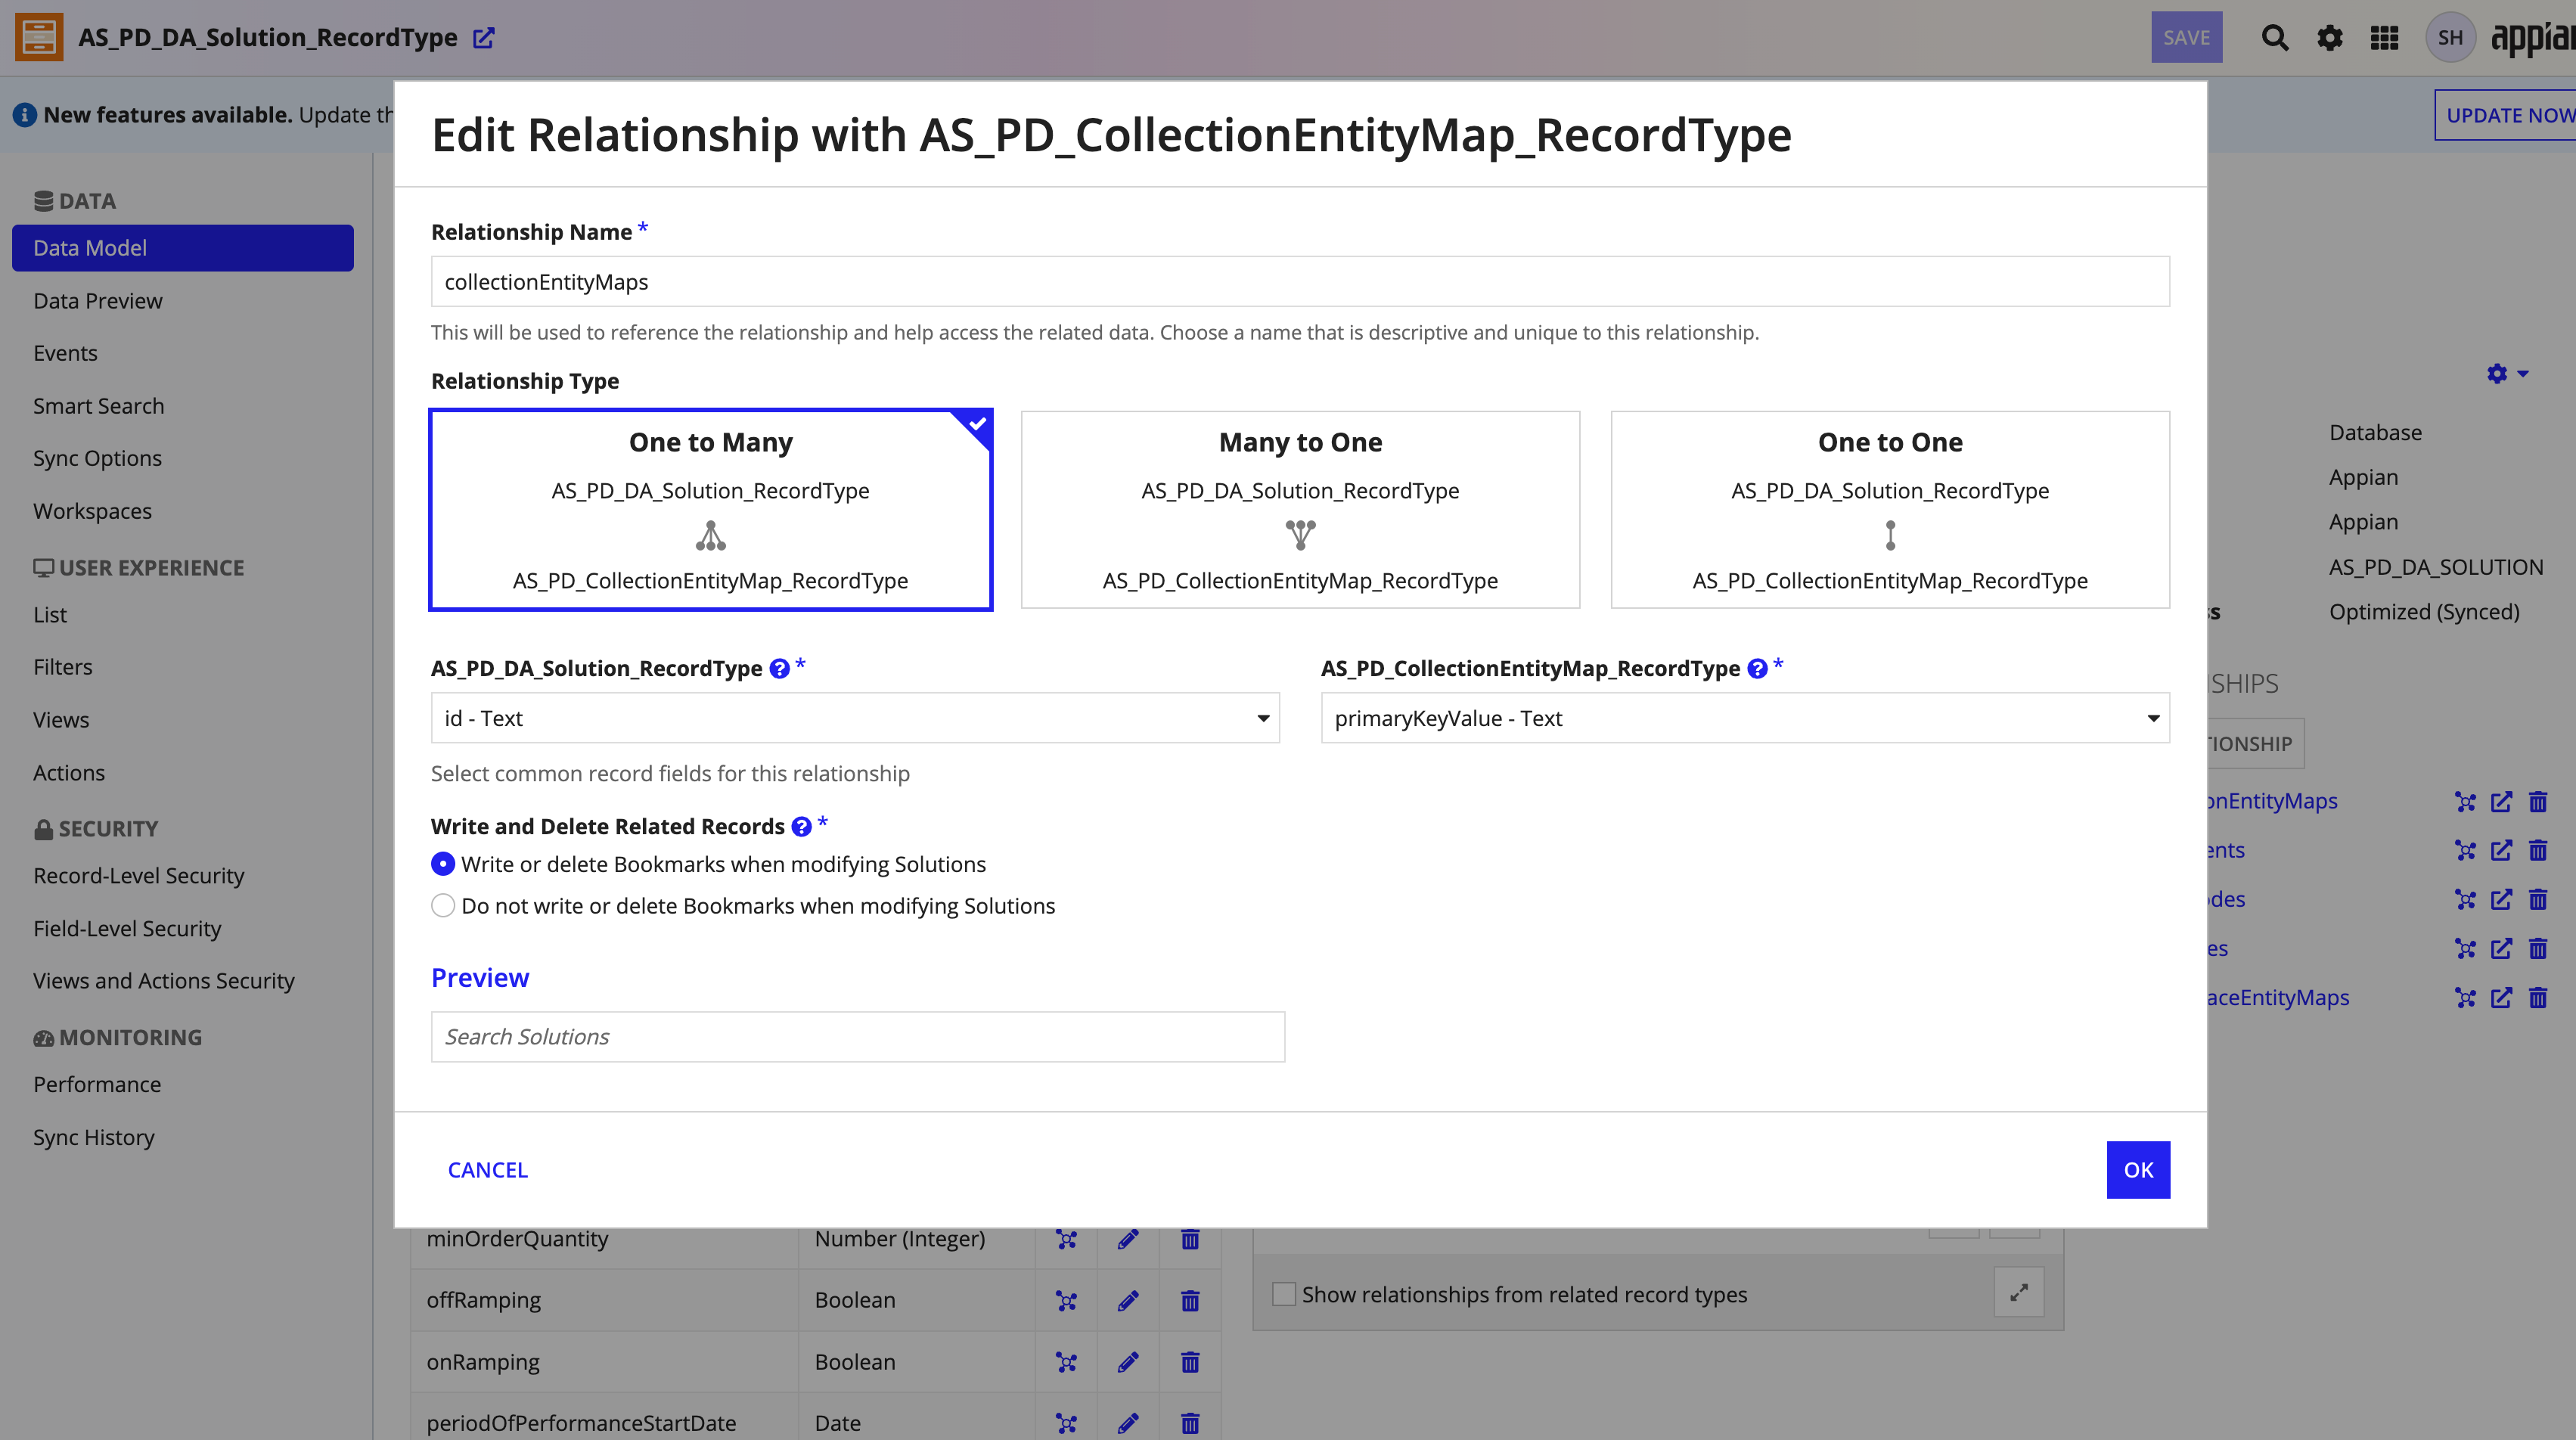
Task: Delete the onEntityMaps relationship with trash icon
Action: click(2538, 802)
